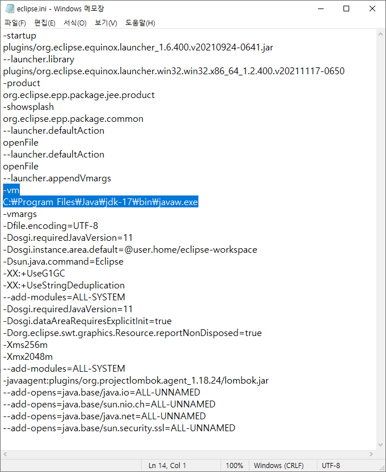Click the '-Xmx2048m' line

(x=28, y=357)
